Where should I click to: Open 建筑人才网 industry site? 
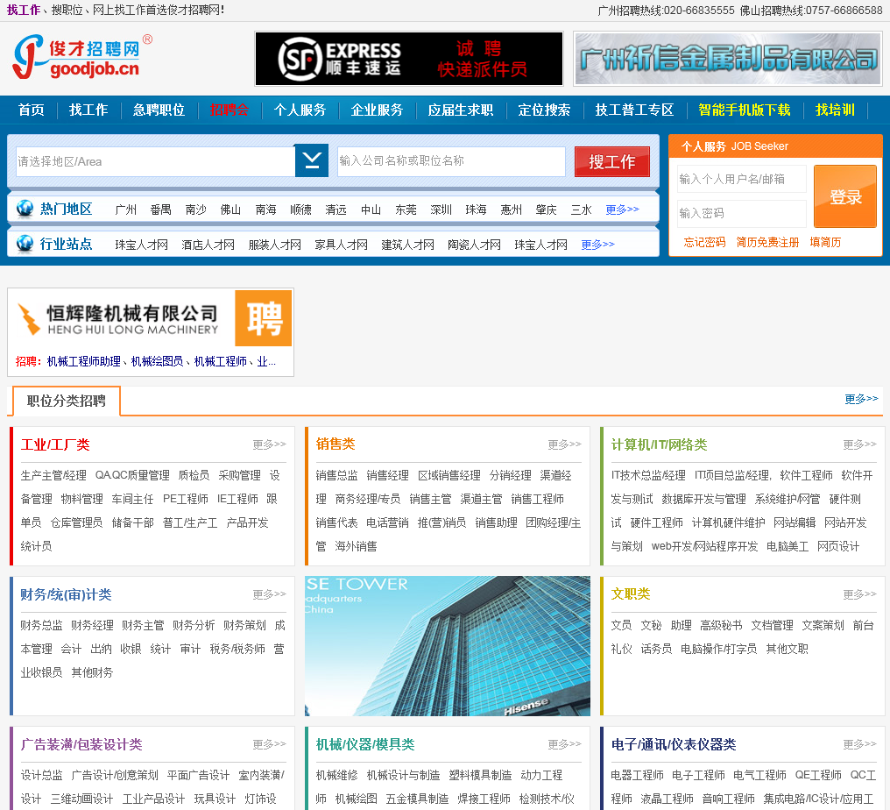pos(407,245)
